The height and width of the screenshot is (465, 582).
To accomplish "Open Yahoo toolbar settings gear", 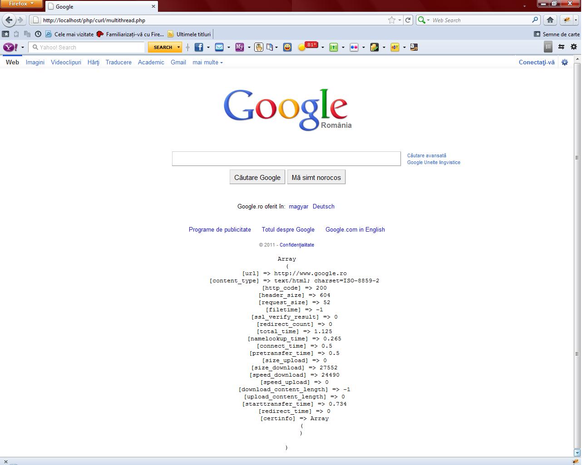I will 574,47.
